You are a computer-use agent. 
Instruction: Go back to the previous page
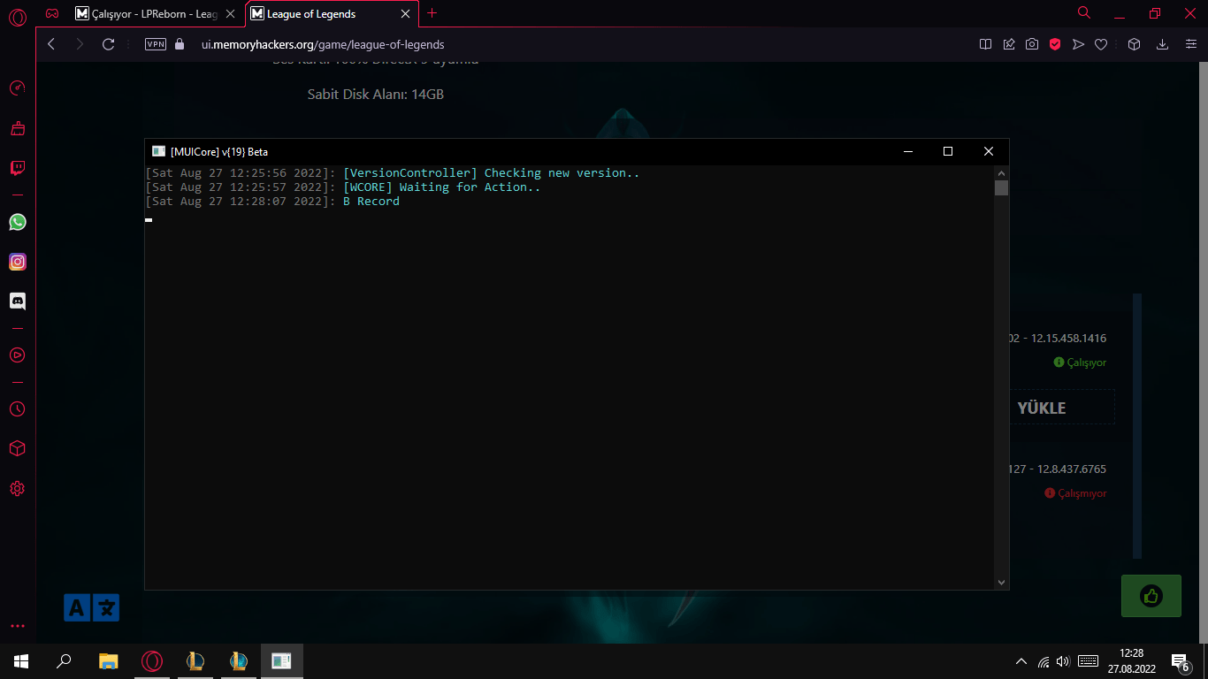click(x=51, y=44)
